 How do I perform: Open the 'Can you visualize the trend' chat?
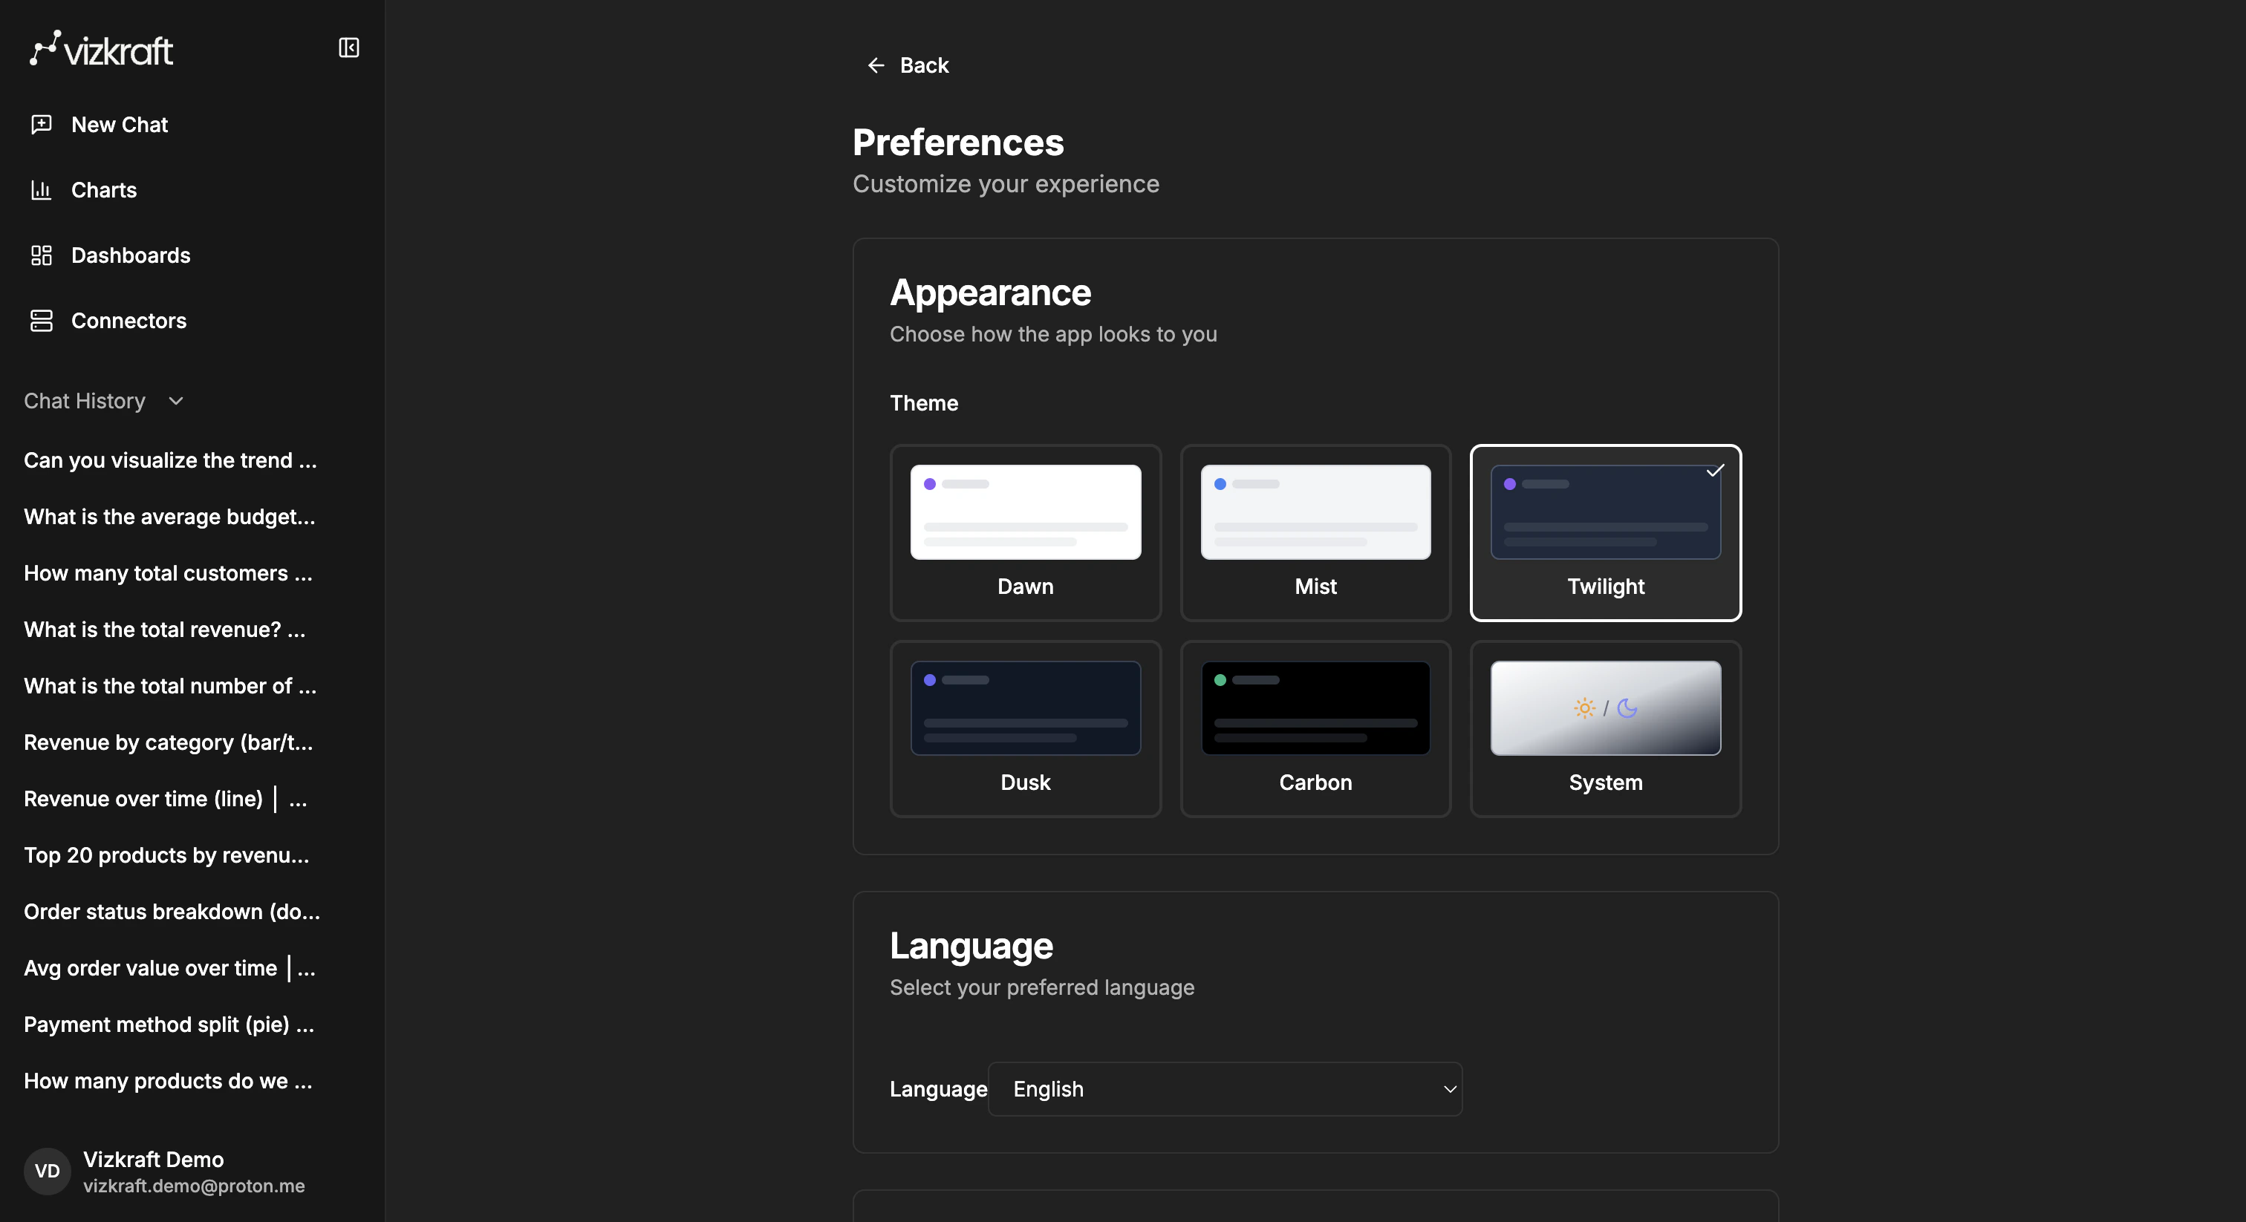[170, 460]
